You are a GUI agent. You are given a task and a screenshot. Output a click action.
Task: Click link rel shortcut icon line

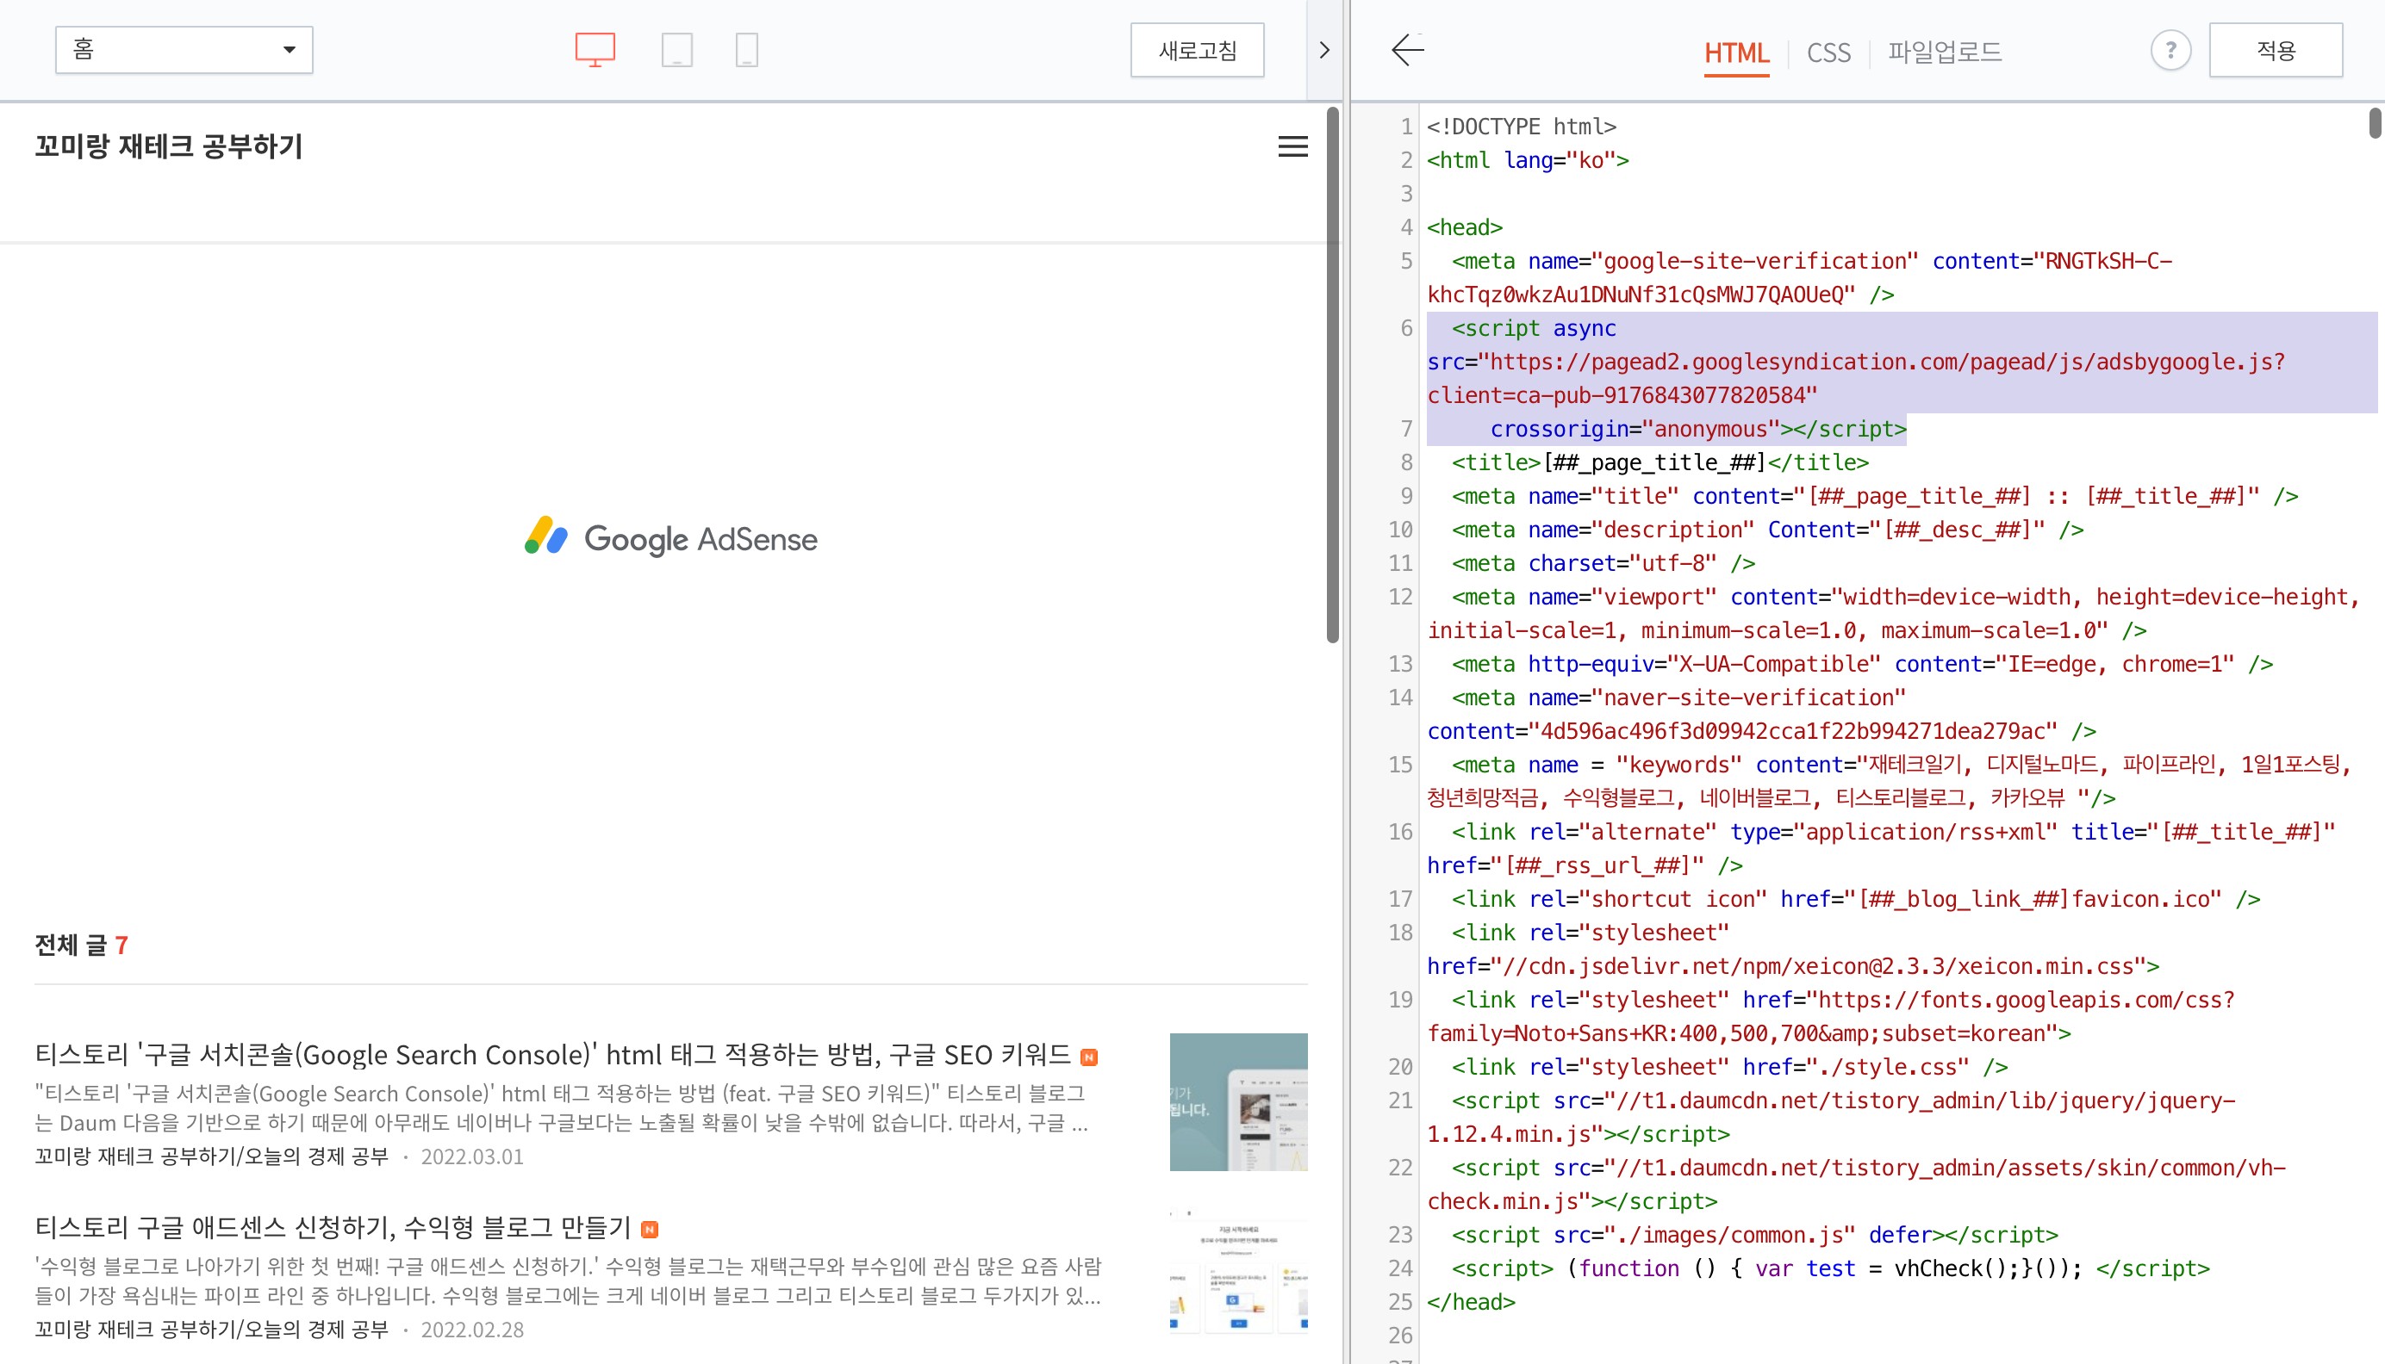click(x=1855, y=899)
